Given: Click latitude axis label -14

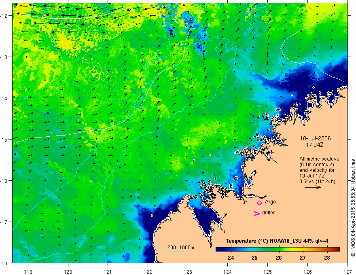Looking at the screenshot, I should (x=4, y=98).
